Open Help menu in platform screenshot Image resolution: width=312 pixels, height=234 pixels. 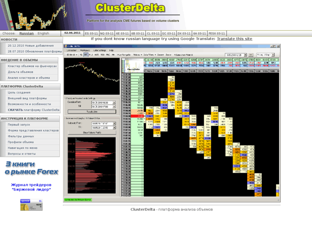pyautogui.click(x=112, y=50)
